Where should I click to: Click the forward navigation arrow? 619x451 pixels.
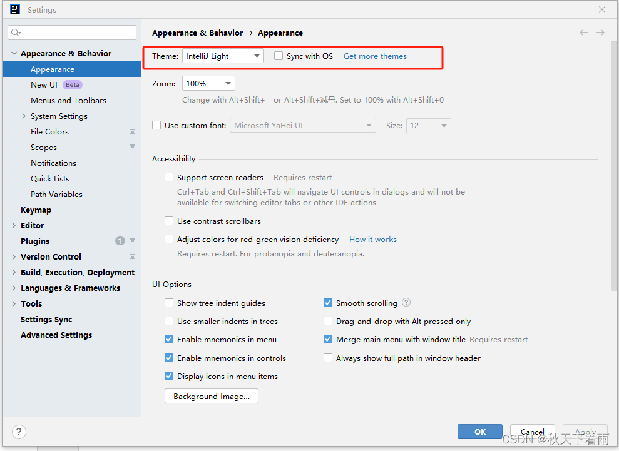click(600, 33)
